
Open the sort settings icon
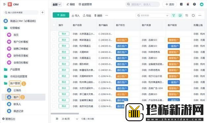pyautogui.click(x=187, y=16)
